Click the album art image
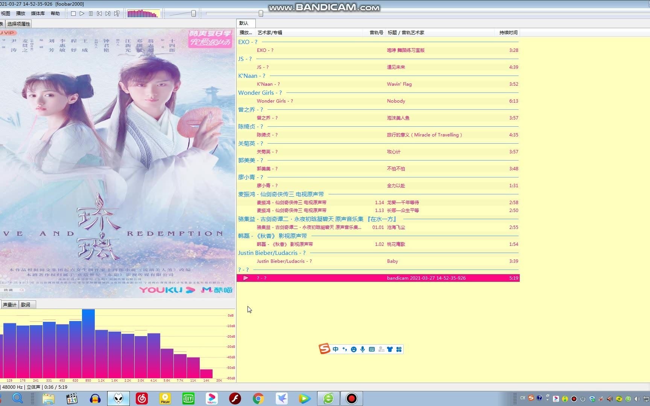650x406 pixels. (117, 163)
